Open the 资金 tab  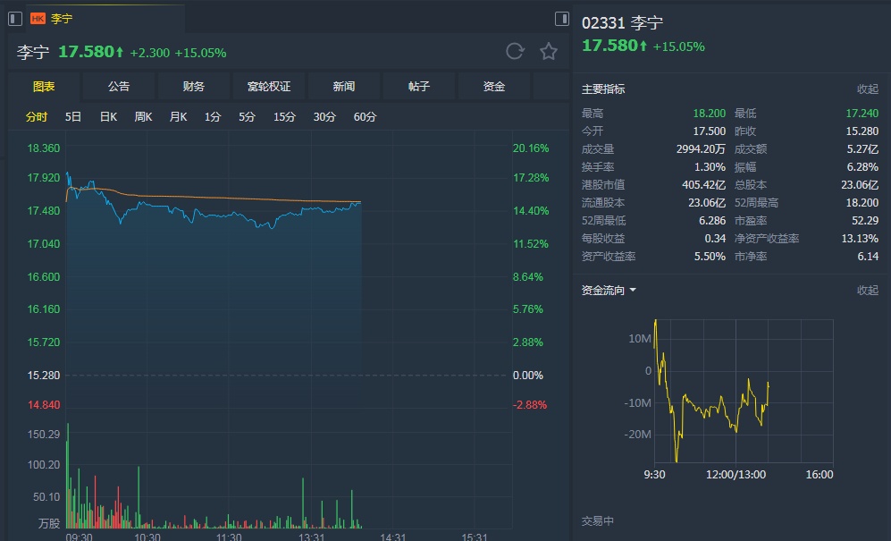494,87
